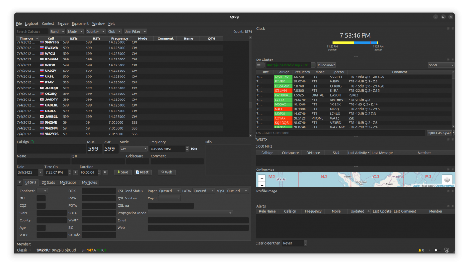Open the DX Cluster hamburger menu
The height and width of the screenshot is (269, 469).
(259, 65)
